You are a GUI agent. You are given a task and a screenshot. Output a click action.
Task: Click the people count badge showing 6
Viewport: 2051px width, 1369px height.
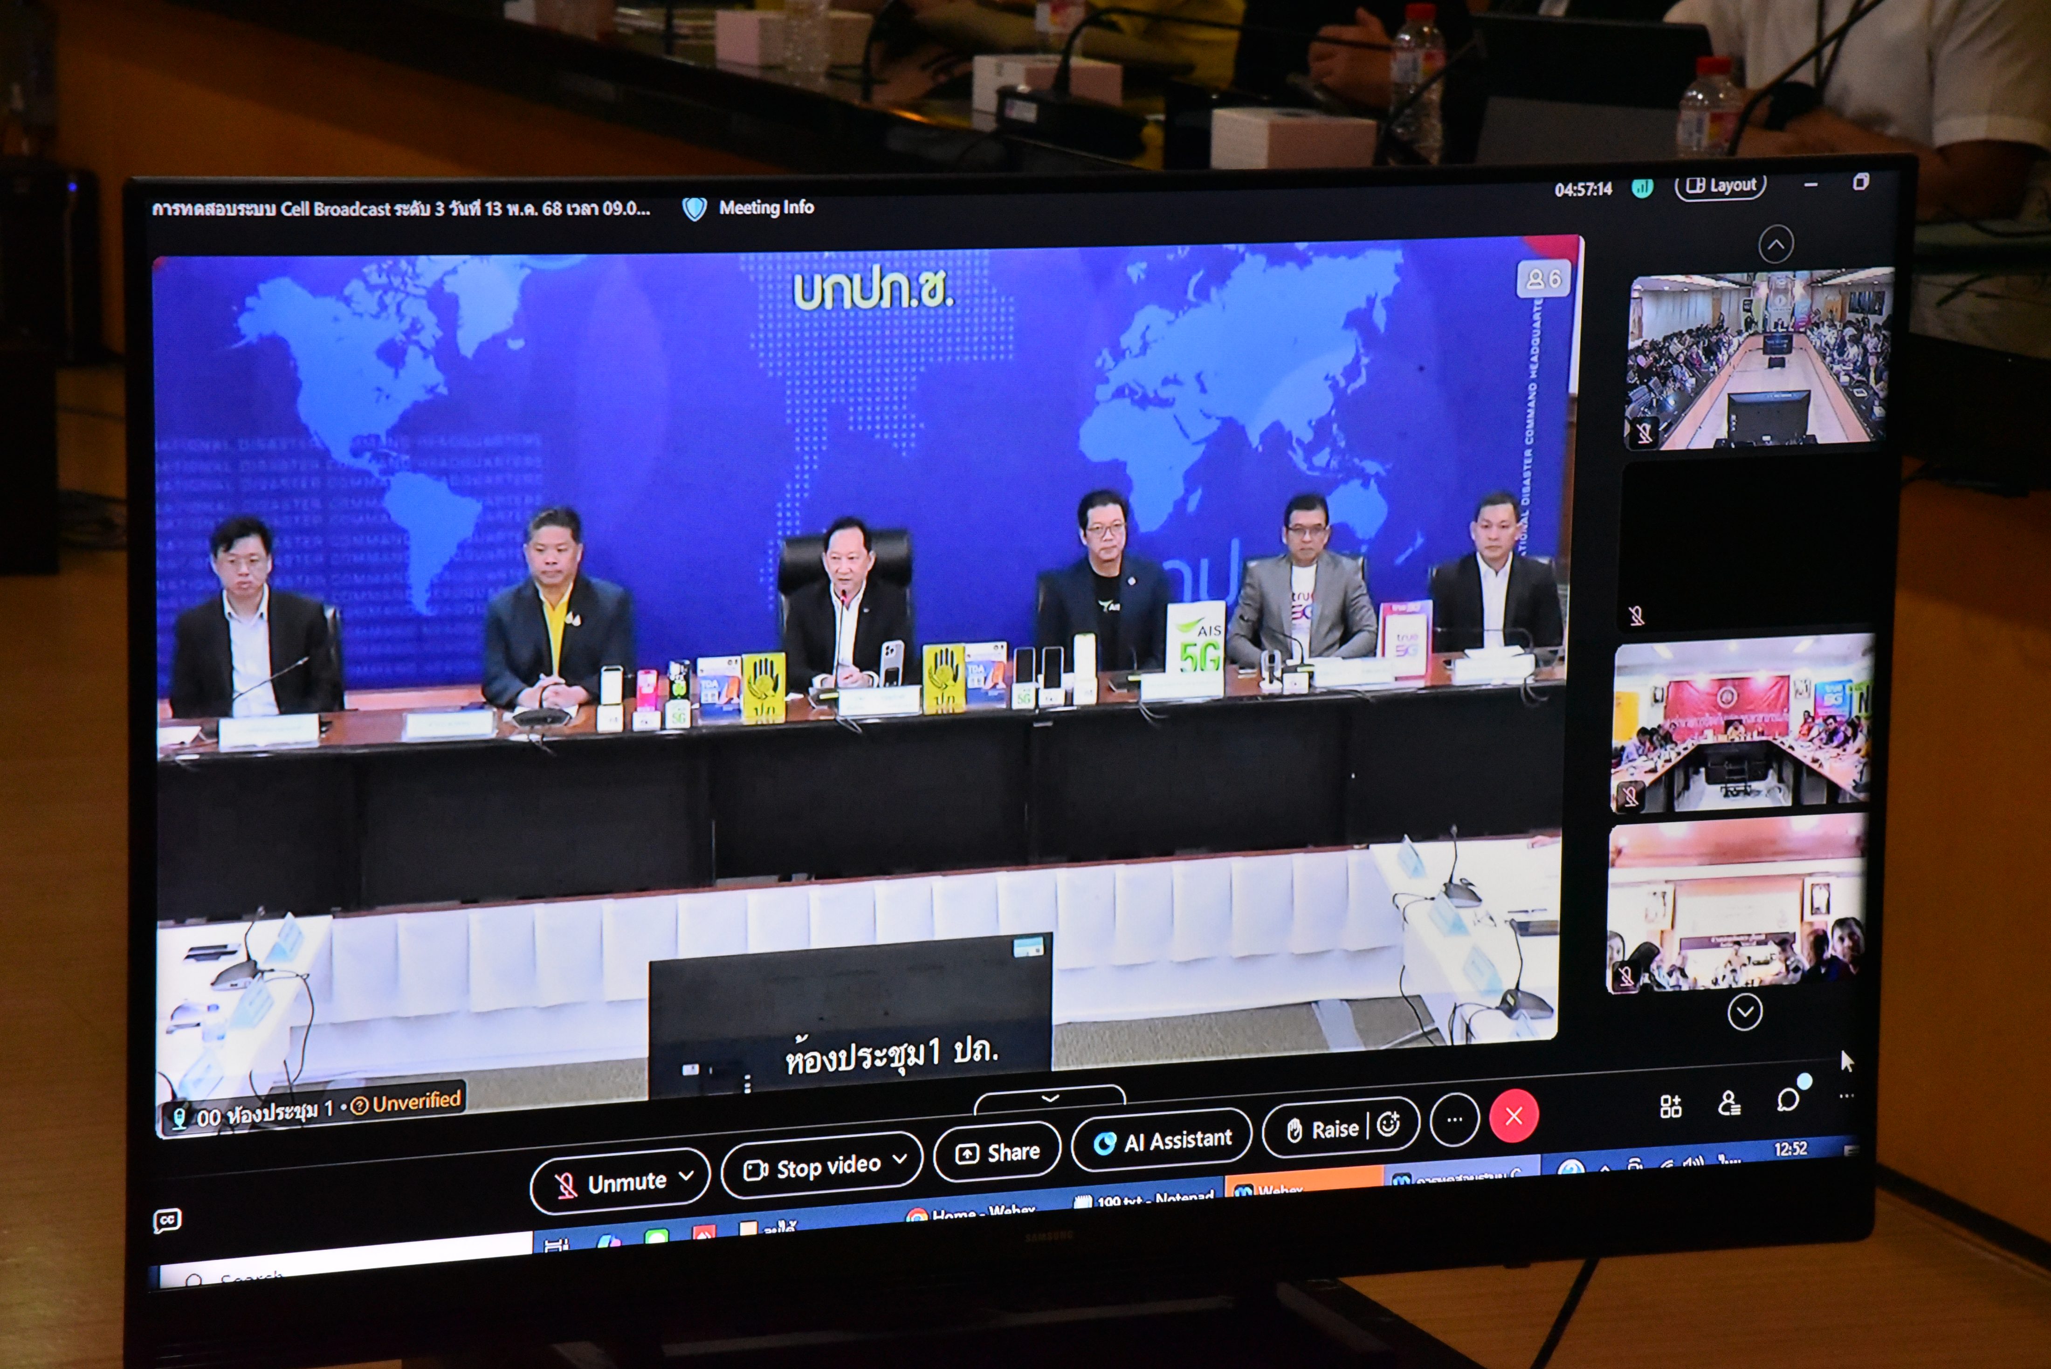[1544, 279]
